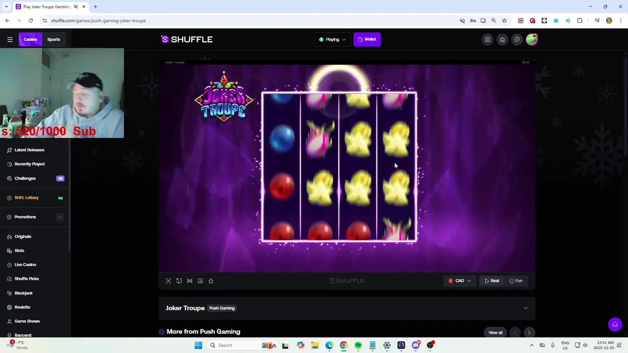Show hidden system tray icons
Image resolution: width=628 pixels, height=353 pixels.
[531, 345]
